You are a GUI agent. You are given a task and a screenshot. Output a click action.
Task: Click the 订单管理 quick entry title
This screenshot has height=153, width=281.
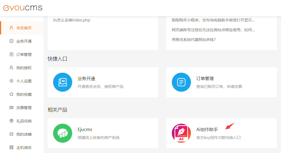[x=205, y=79]
